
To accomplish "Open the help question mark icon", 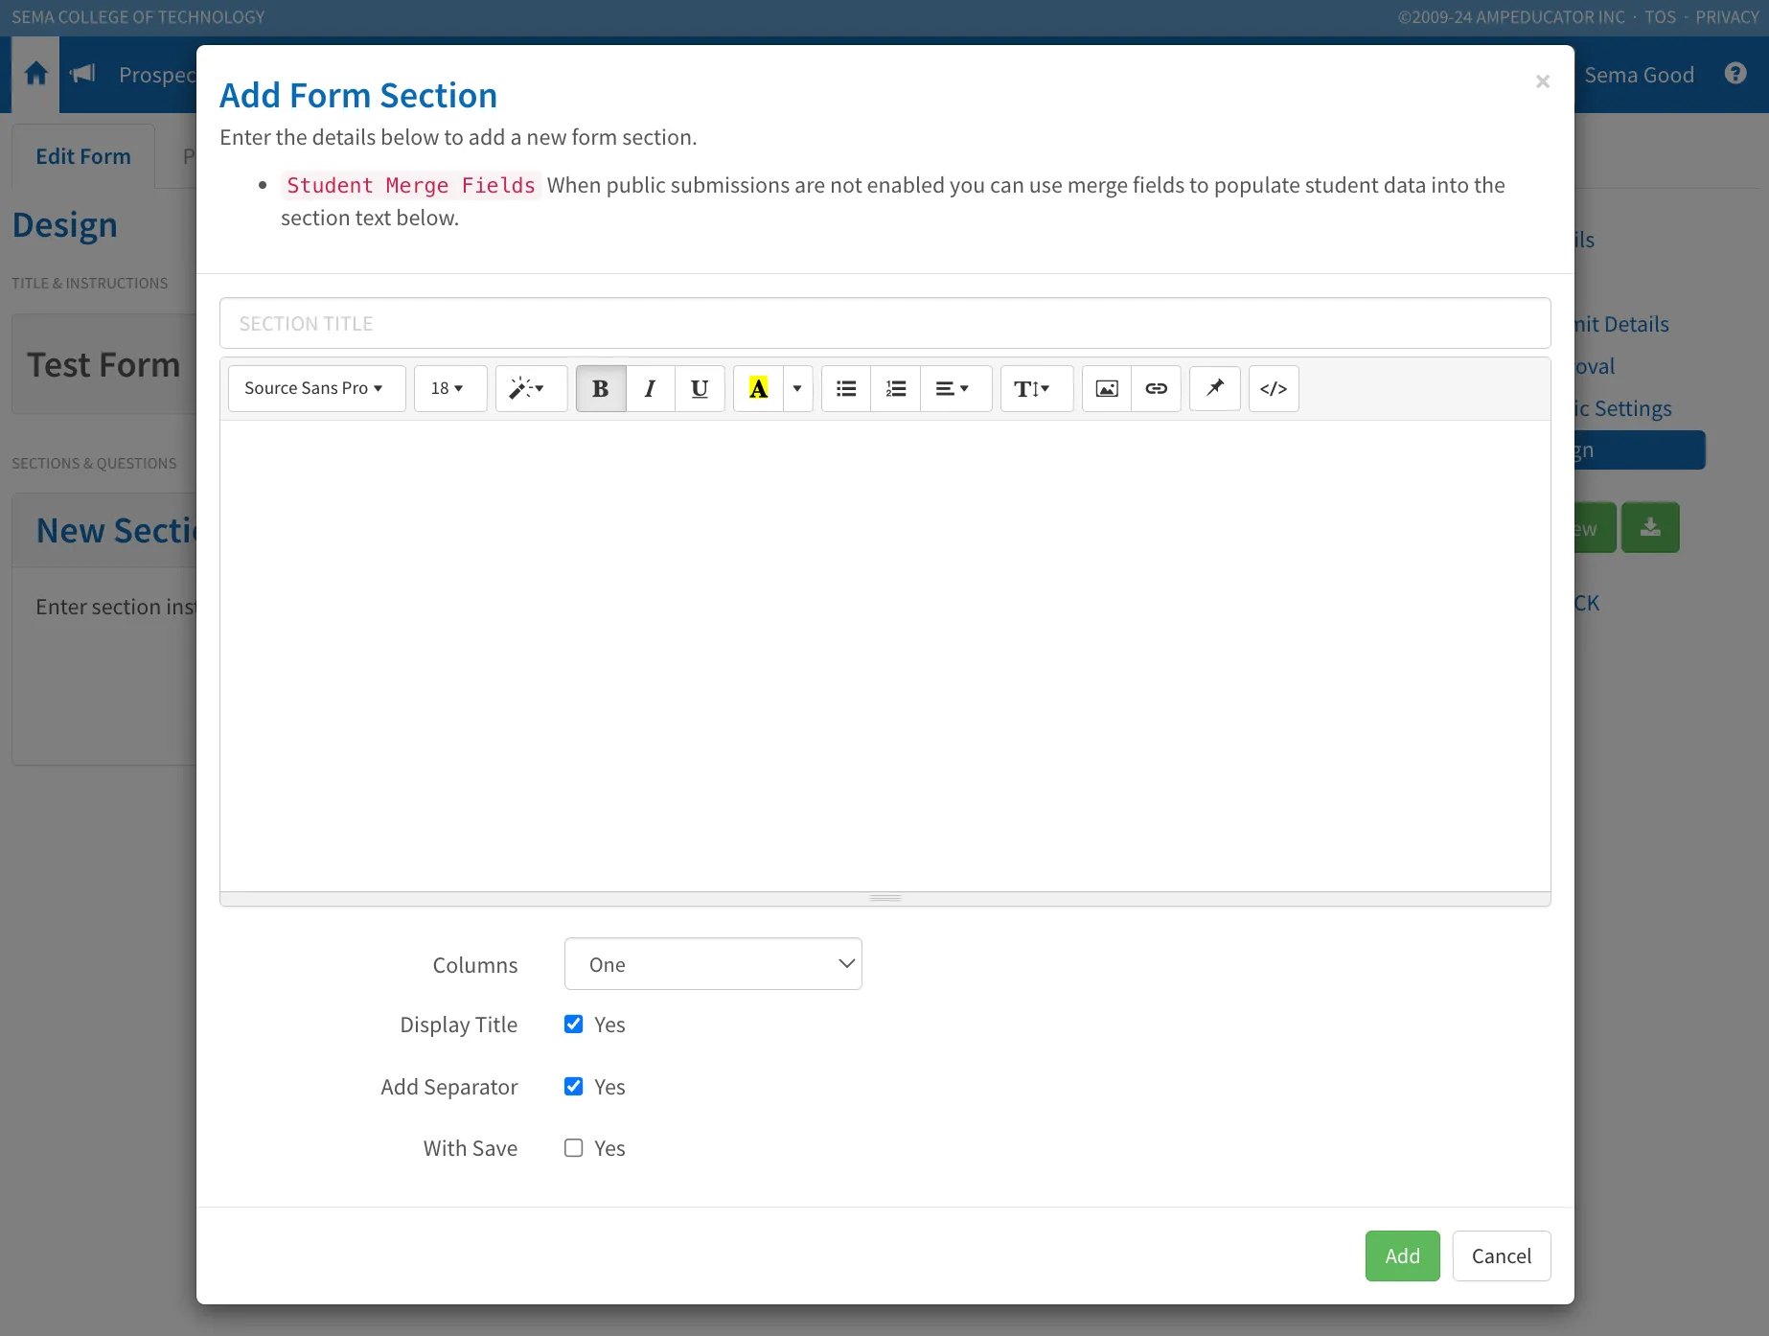I will 1735,74.
